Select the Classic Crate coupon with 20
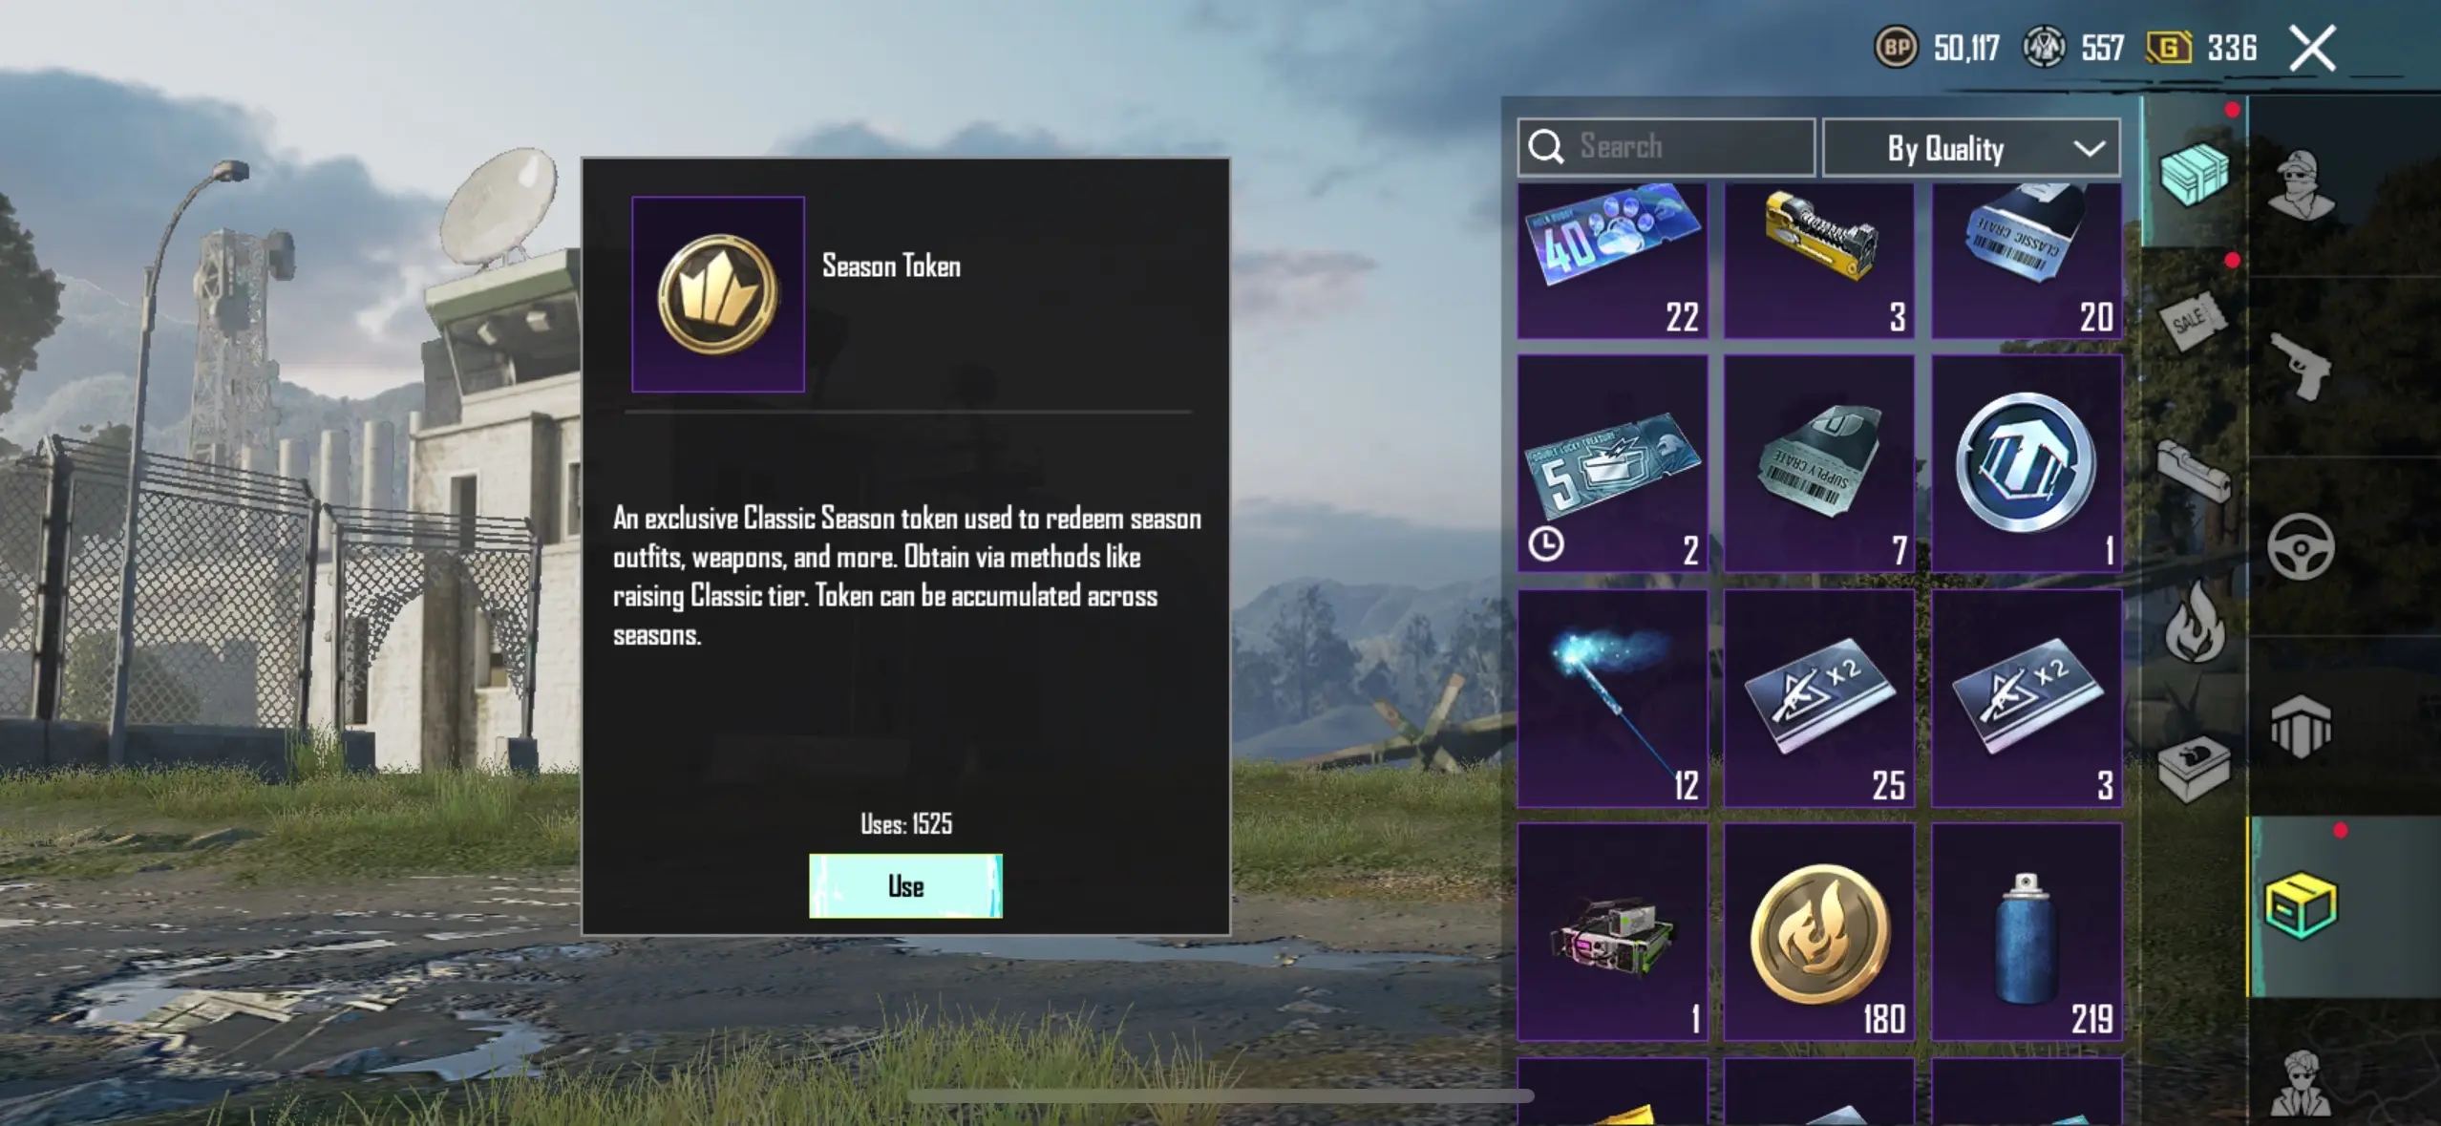Viewport: 2441px width, 1126px height. click(x=2027, y=261)
